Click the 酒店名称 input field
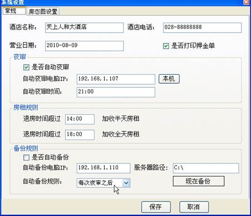Image resolution: width=251 pixels, height=216 pixels. 84,28
